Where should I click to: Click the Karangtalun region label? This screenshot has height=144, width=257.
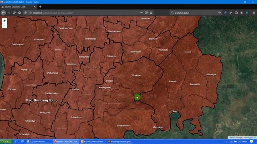[105, 88]
